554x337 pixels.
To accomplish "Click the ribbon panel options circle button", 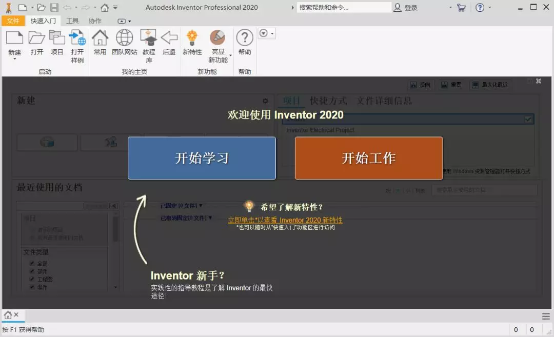I will [x=264, y=33].
